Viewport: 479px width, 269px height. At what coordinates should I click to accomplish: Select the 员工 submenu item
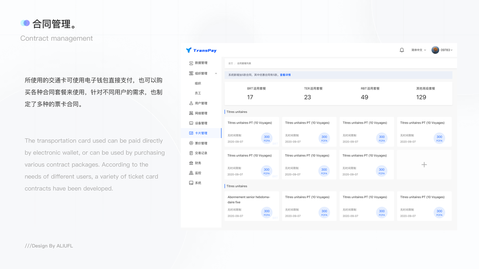point(198,93)
